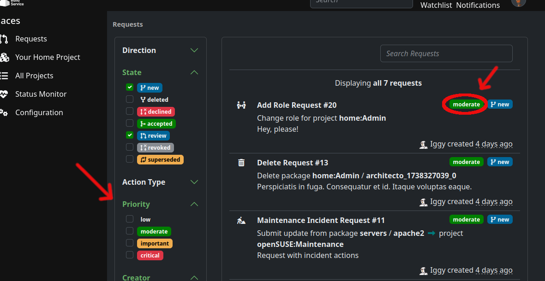The width and height of the screenshot is (545, 281).
Task: Check the critical priority filter
Action: (130, 255)
